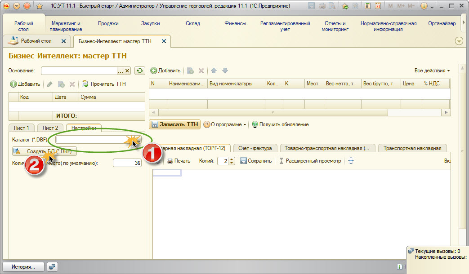Screen dimensions: 469x274
Task: Select the Товарно-транспортная накладная tab
Action: (x=327, y=148)
